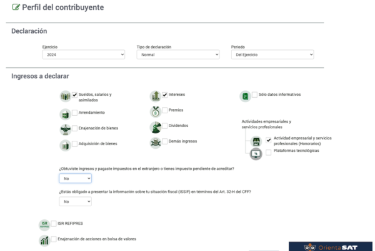
Task: Click the Arrendamiento building icon
Action: tap(65, 114)
